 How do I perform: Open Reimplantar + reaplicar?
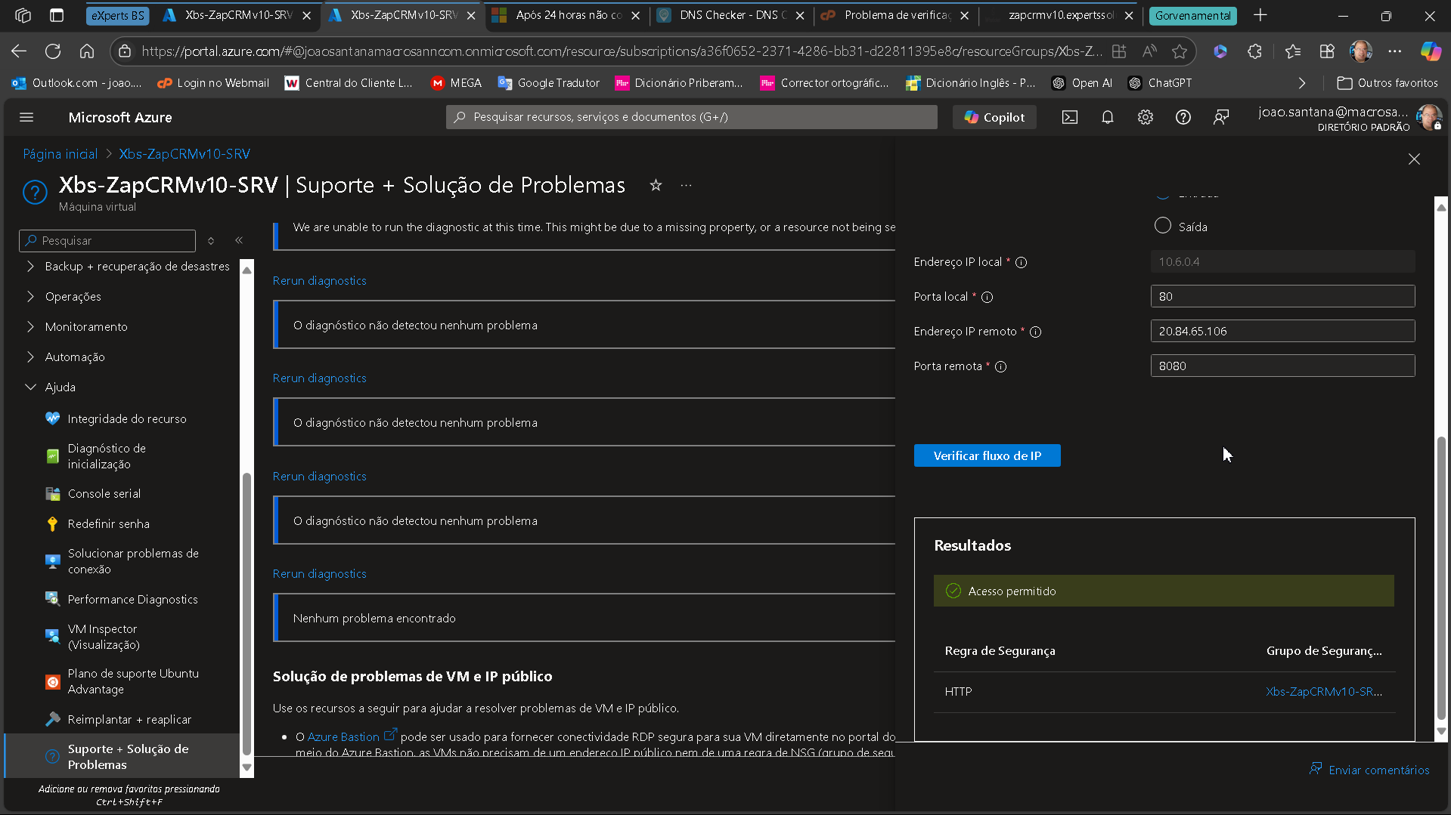tap(129, 719)
